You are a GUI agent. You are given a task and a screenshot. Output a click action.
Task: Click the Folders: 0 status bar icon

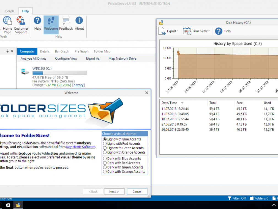click(x=252, y=198)
